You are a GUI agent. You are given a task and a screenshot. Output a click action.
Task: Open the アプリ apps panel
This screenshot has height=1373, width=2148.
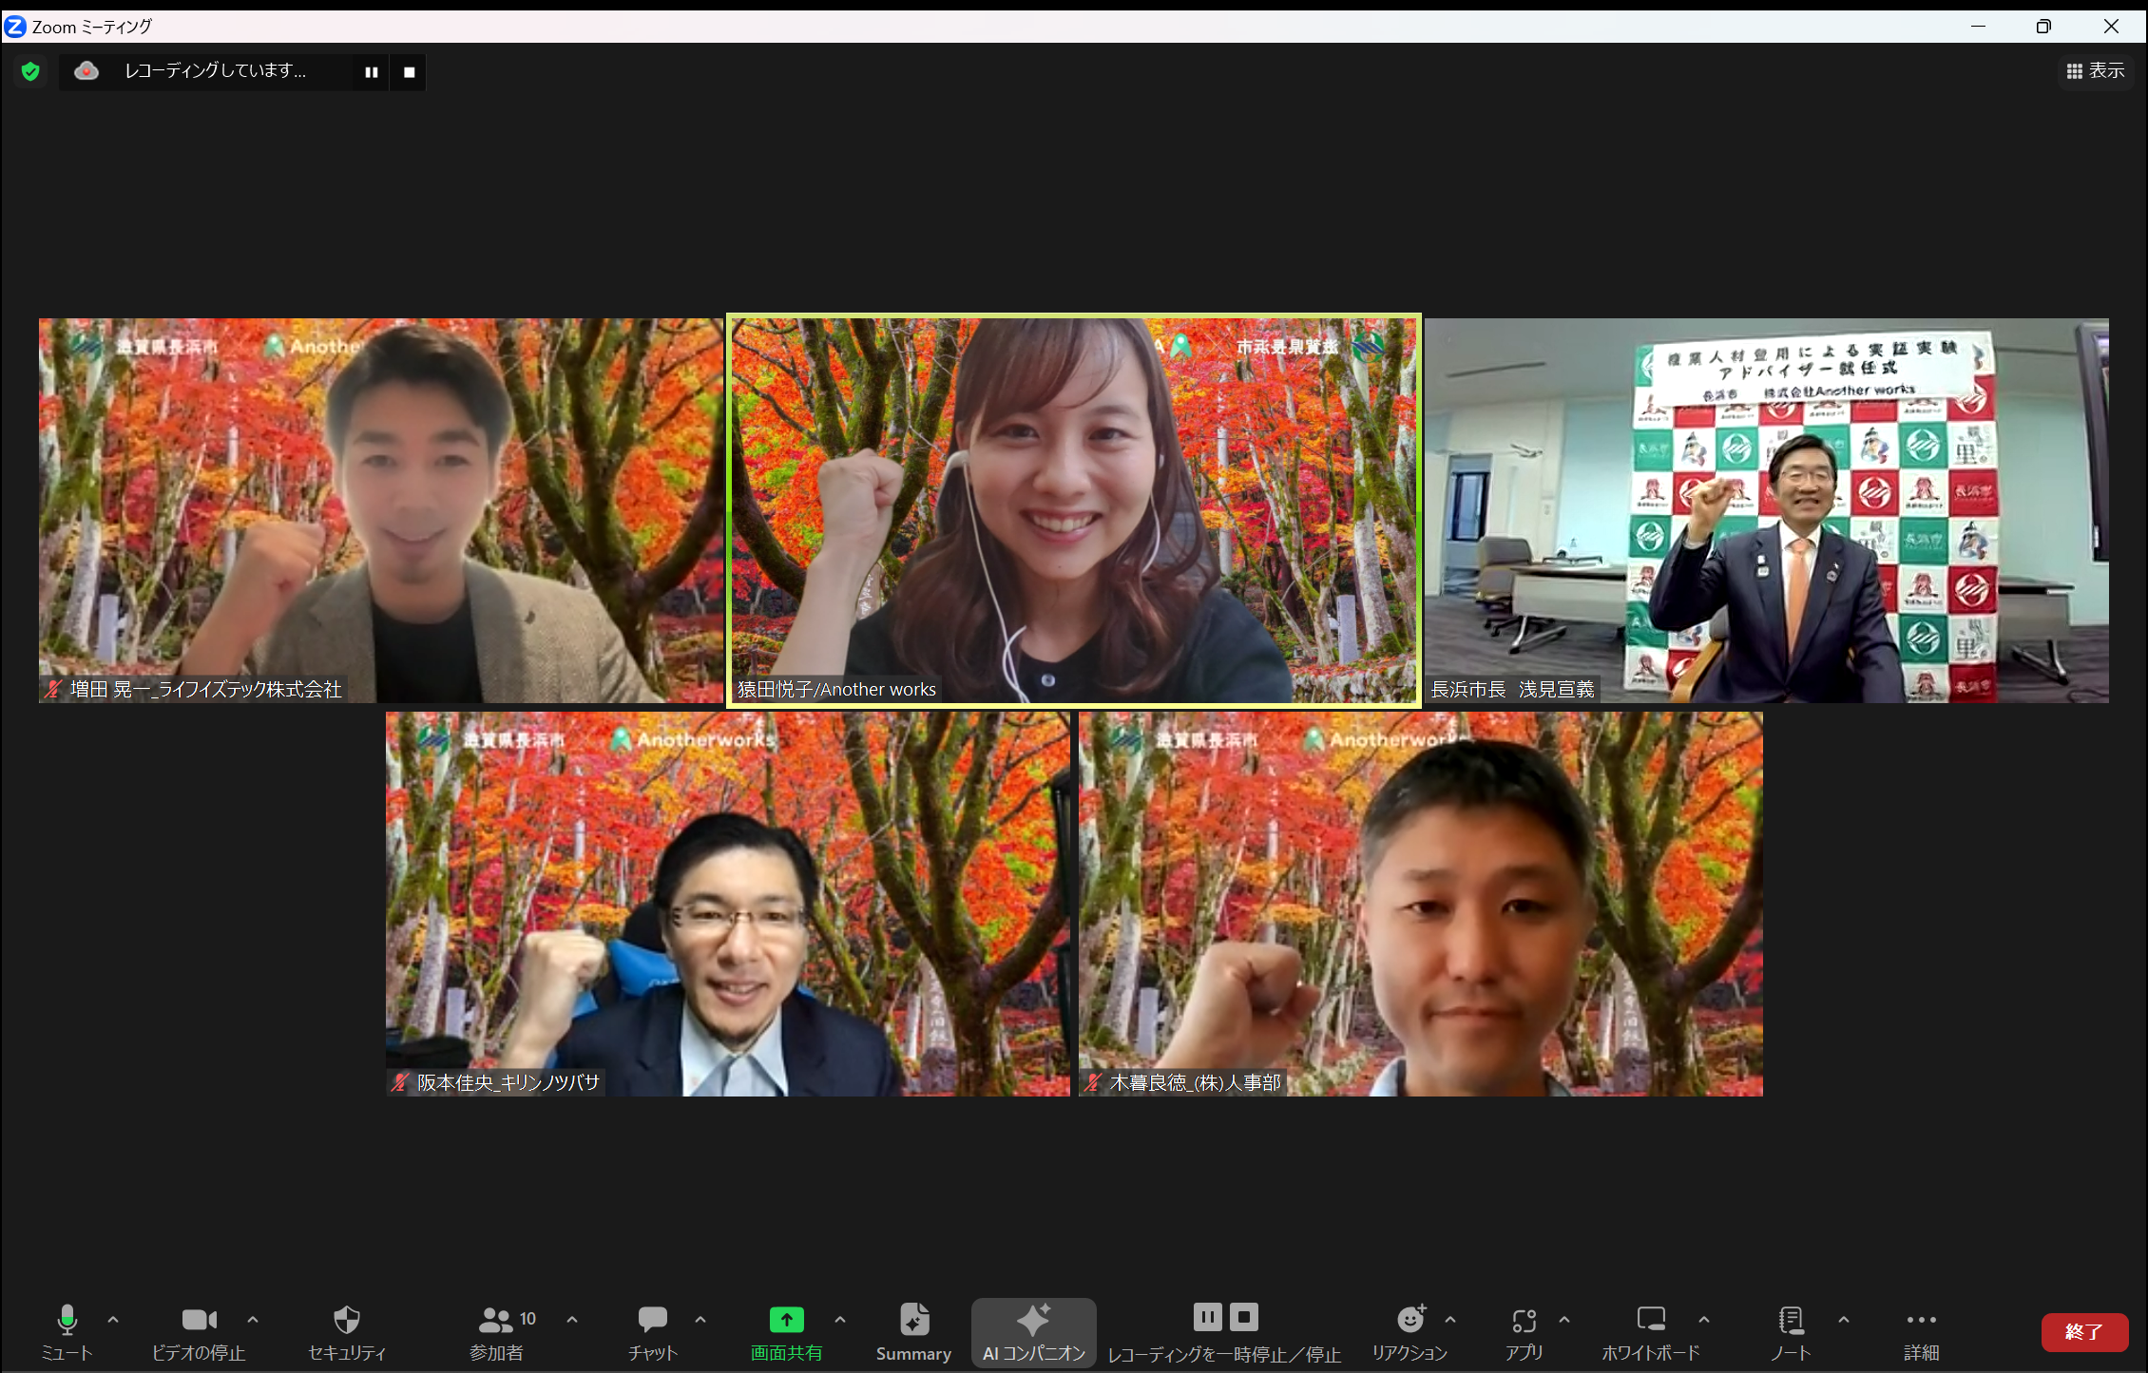coord(1525,1332)
